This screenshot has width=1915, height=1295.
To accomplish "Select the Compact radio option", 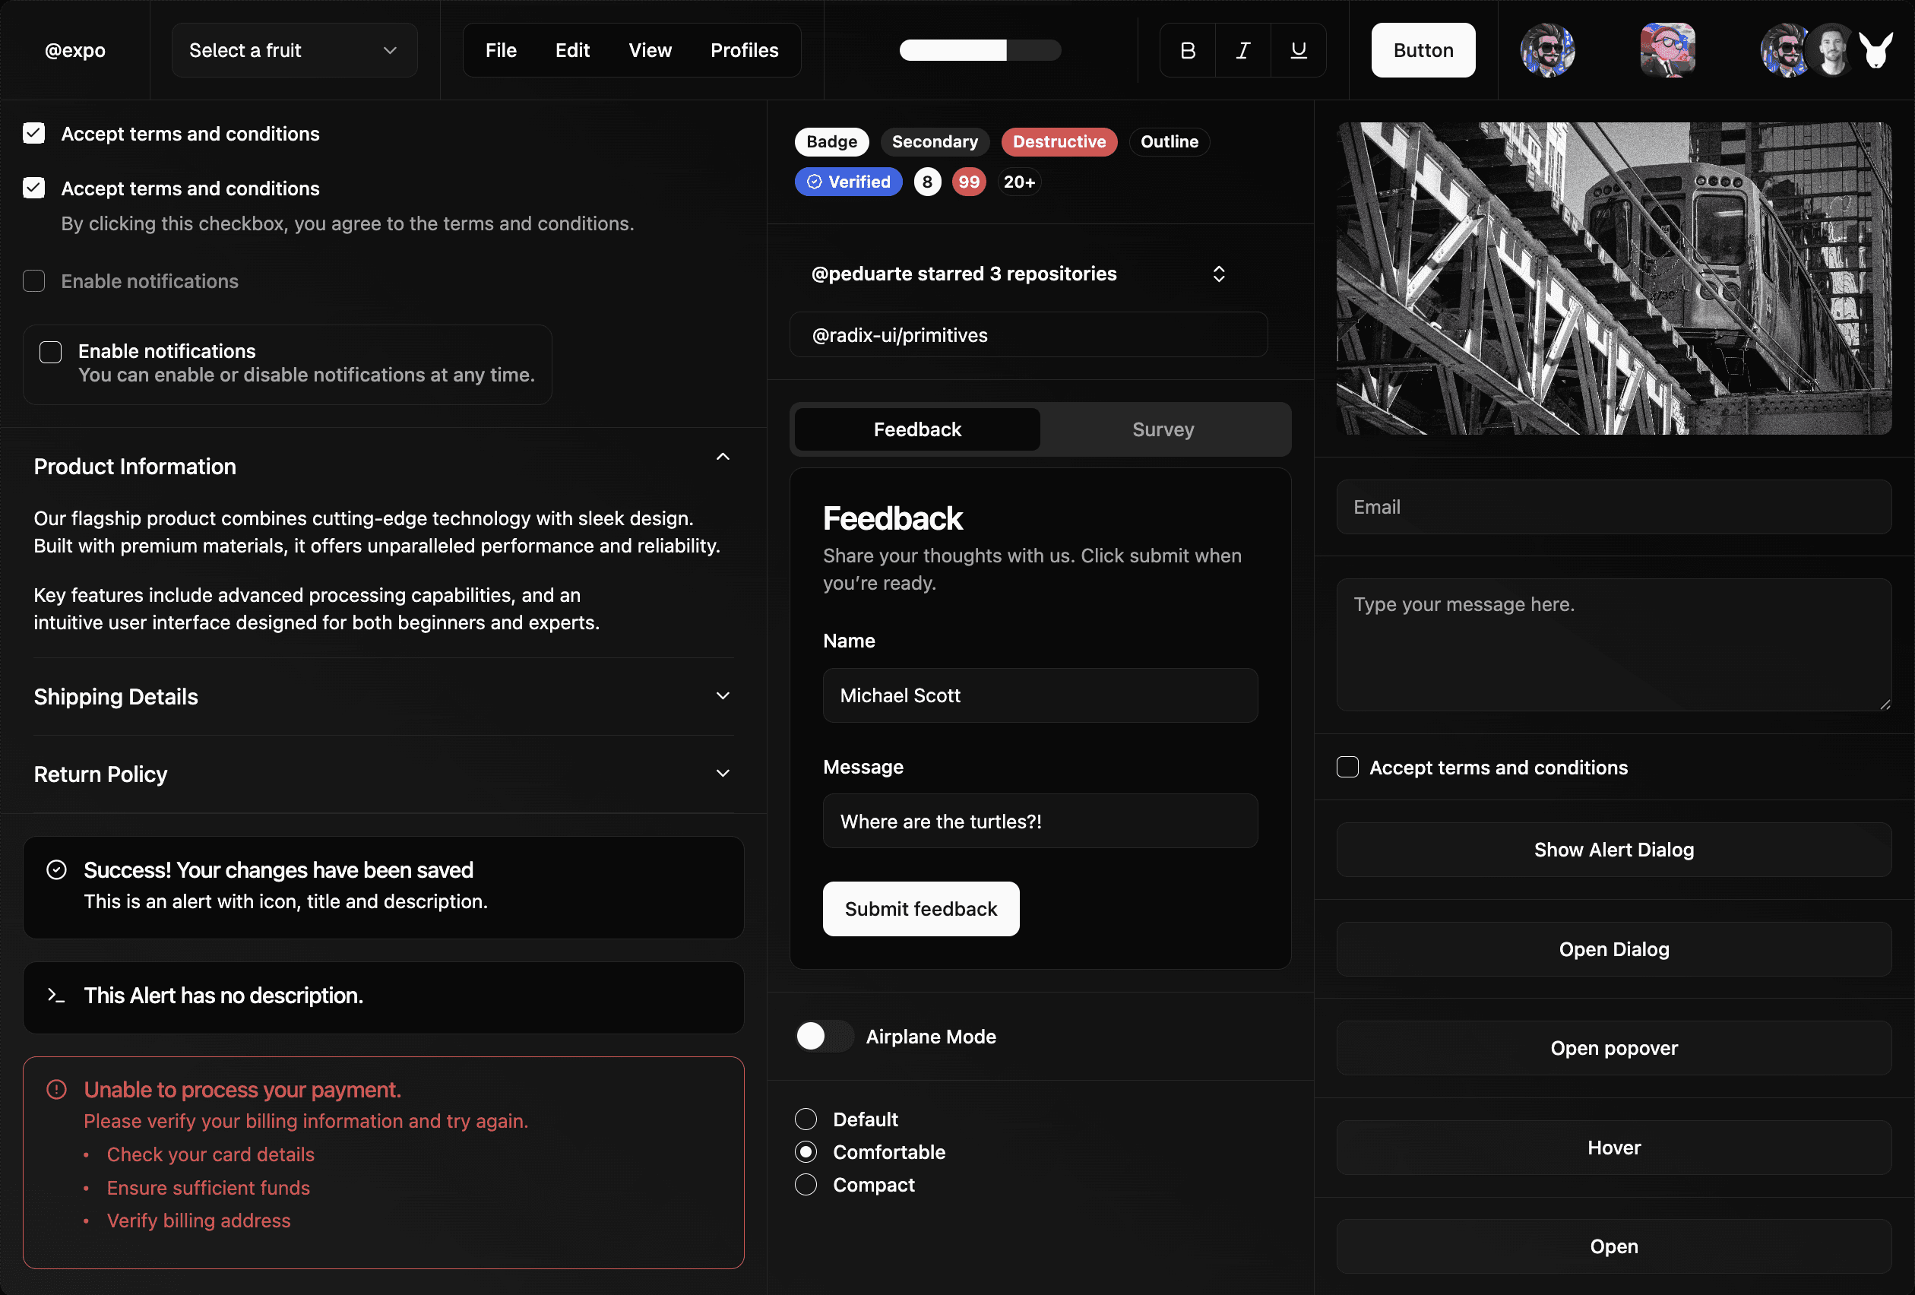I will click(x=806, y=1185).
